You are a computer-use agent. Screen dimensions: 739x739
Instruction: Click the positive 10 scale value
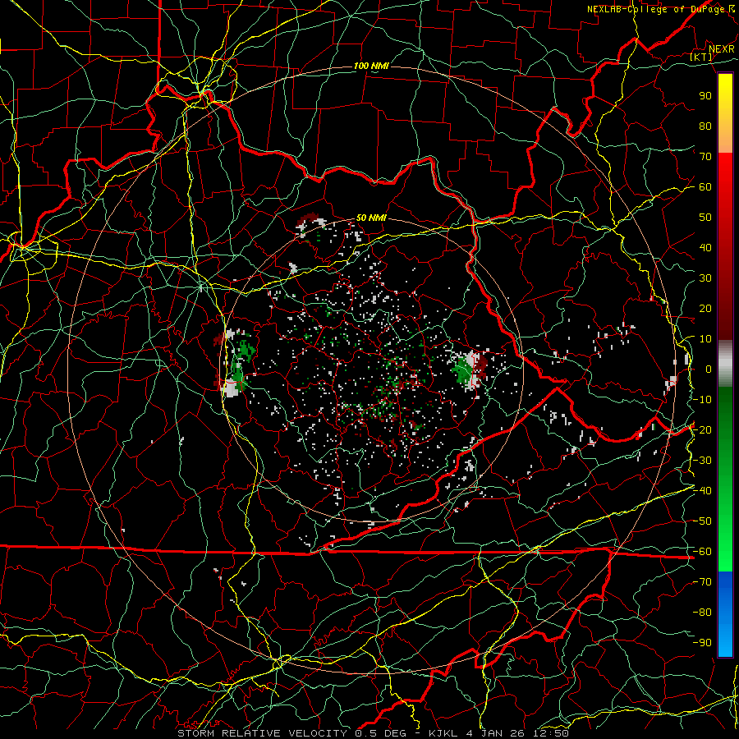[x=705, y=339]
